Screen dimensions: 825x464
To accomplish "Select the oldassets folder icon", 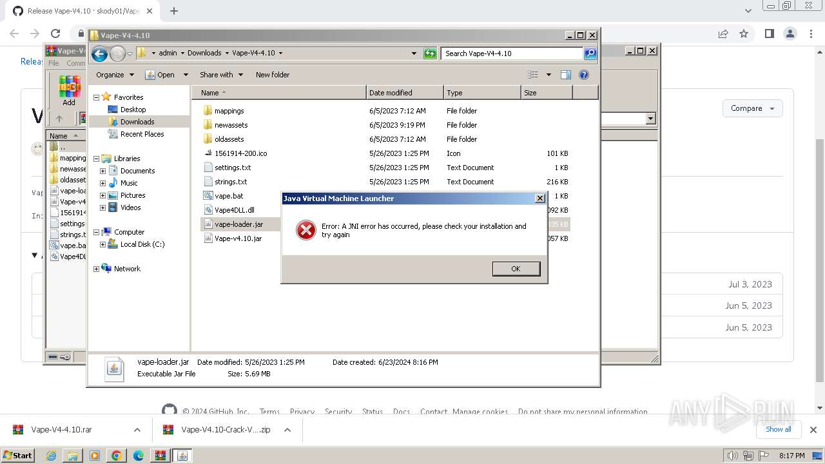I will click(208, 139).
